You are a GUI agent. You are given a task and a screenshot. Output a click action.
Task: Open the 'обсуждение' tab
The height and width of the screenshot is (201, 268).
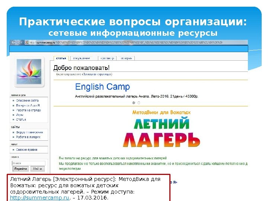[x=82, y=58]
